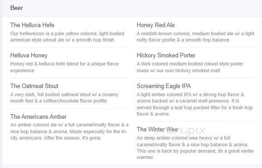Click divider line above The Winter Wee
Screen dimensions: 262x168
click(196, 121)
